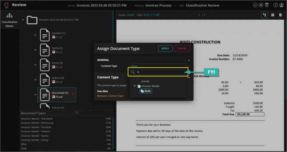Switch to blank page view icon

[x=280, y=15]
